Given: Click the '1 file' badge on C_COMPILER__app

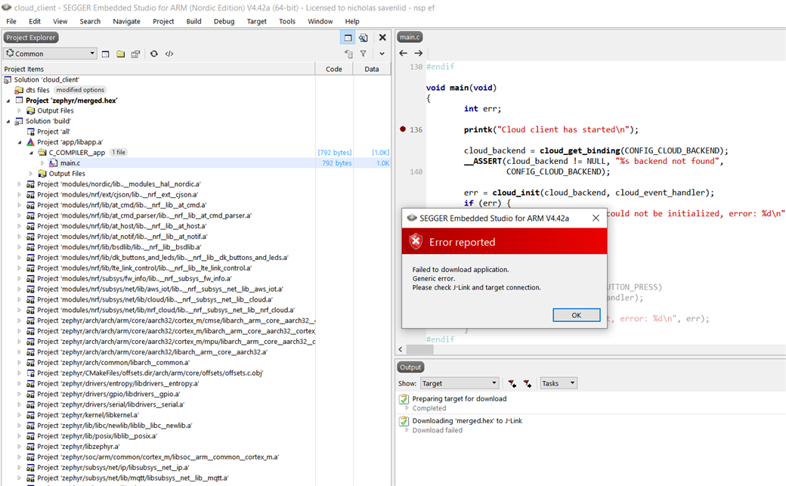Looking at the screenshot, I should pyautogui.click(x=119, y=153).
